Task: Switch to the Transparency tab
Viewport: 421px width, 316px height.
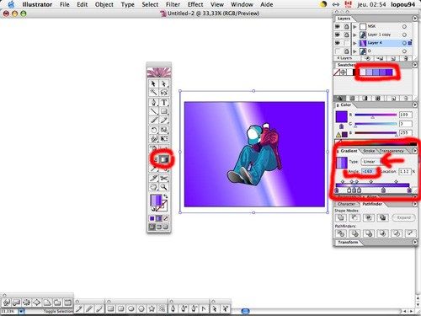Action: pyautogui.click(x=392, y=151)
